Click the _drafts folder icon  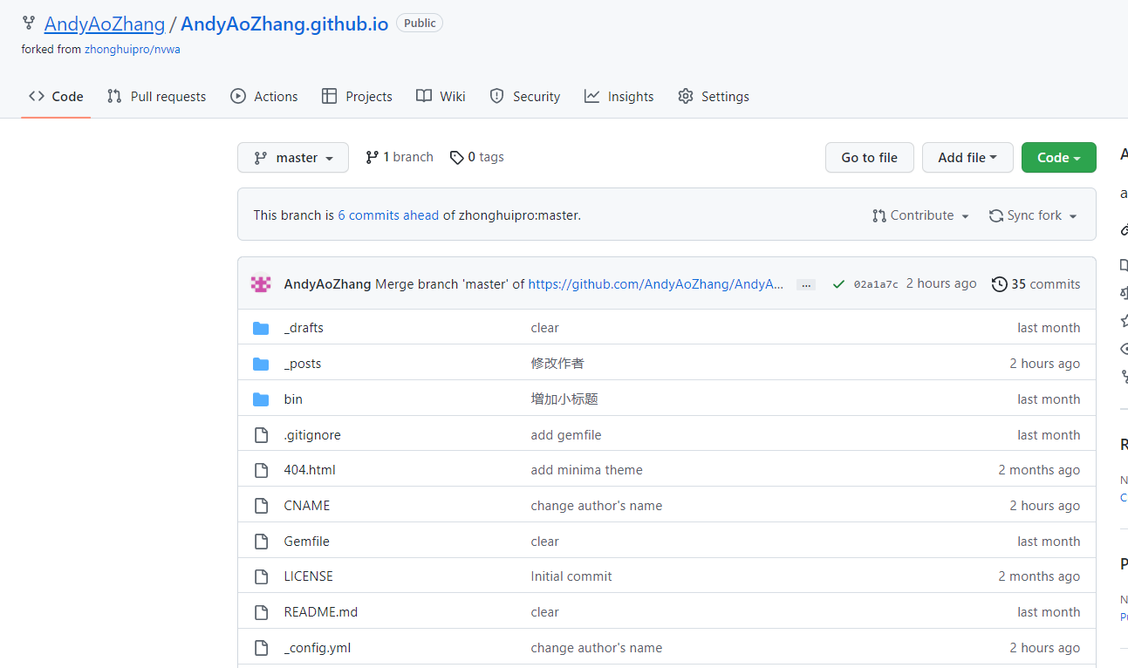point(261,328)
